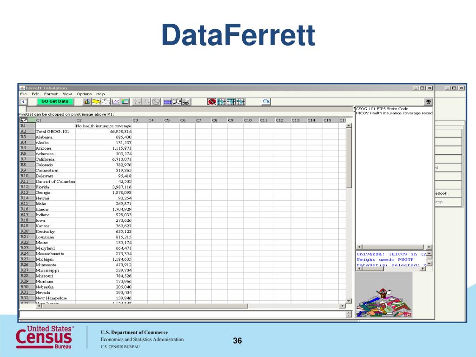The width and height of the screenshot is (476, 357).
Task: Open the Options menu
Action: 84,94
